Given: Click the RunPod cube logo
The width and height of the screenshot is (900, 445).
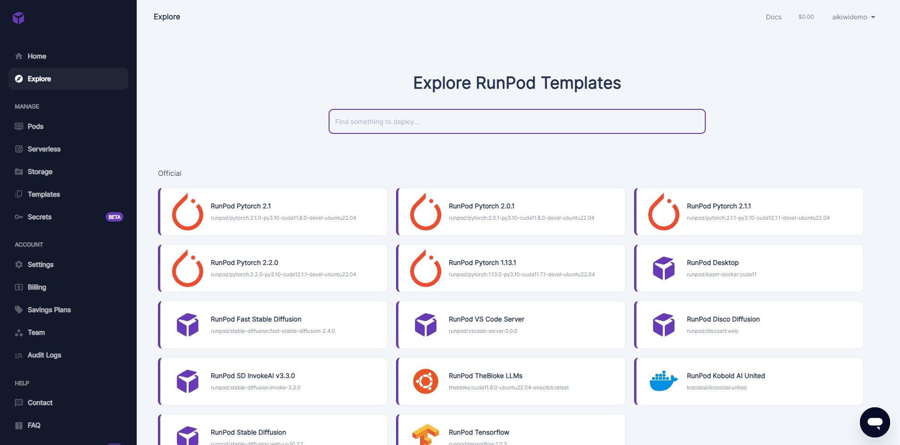Looking at the screenshot, I should click(18, 18).
